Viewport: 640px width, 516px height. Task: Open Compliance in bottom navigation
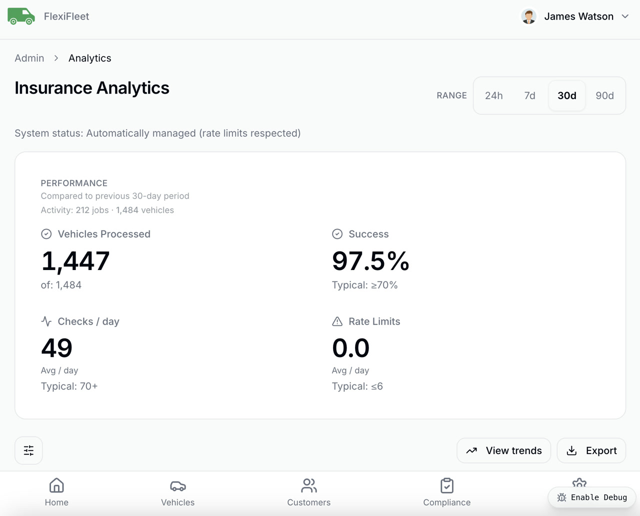coord(447,492)
